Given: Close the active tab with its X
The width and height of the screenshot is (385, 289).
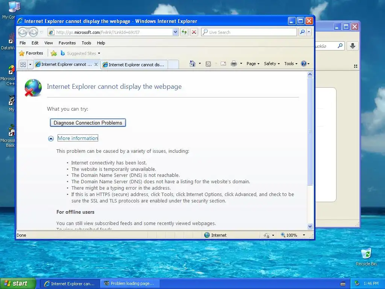Looking at the screenshot, I should (96, 64).
